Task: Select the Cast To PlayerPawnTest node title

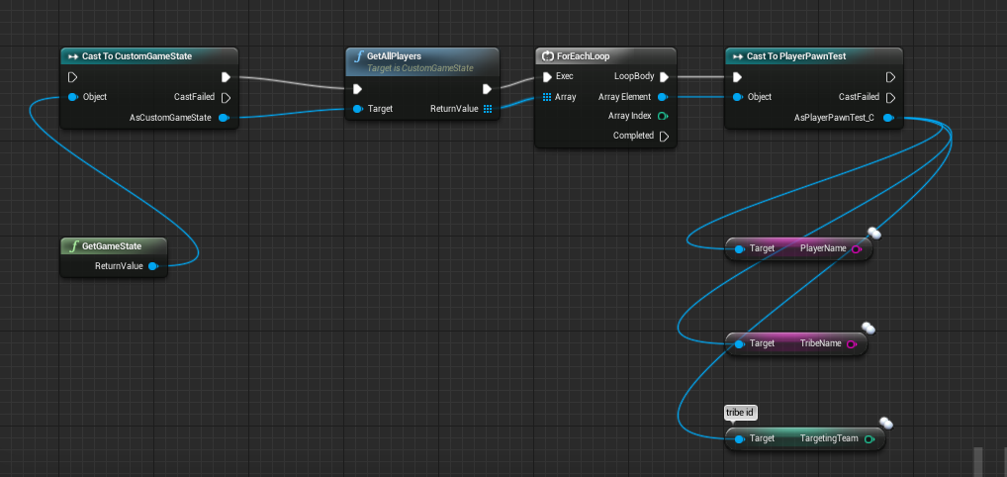Action: (x=795, y=56)
